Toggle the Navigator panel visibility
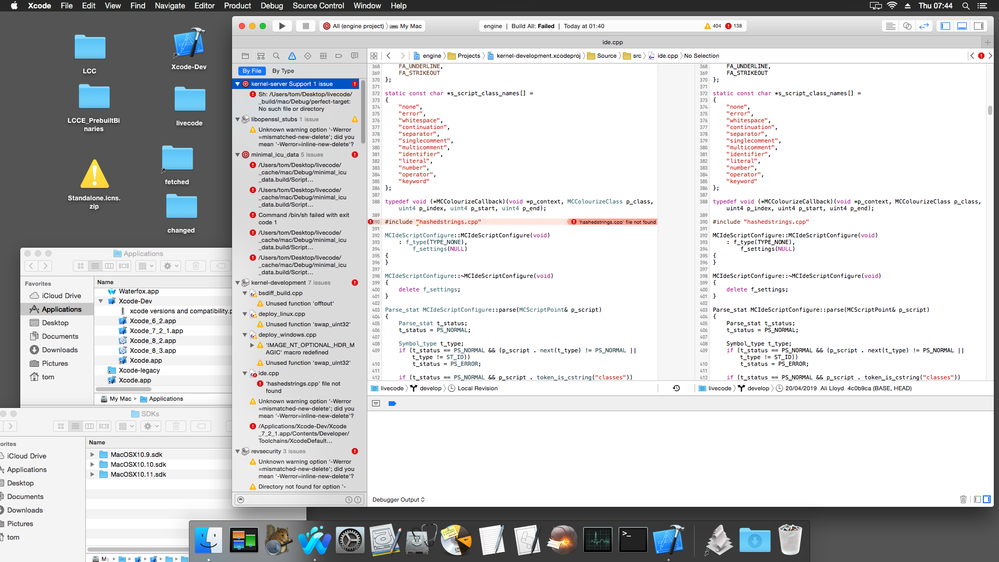The width and height of the screenshot is (999, 562). click(945, 26)
